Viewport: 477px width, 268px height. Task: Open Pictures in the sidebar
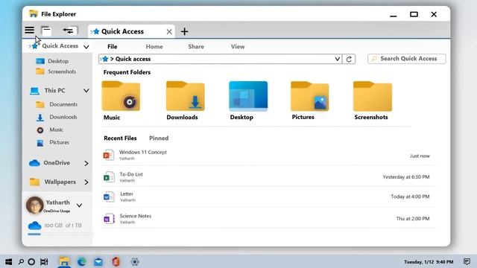click(53, 142)
